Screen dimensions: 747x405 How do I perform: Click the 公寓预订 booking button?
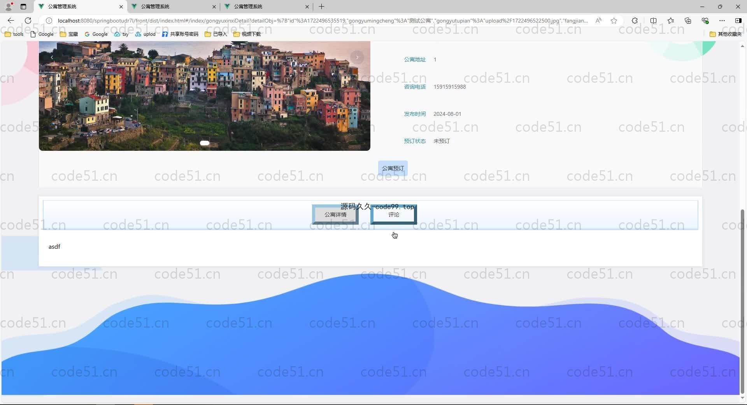(x=393, y=168)
